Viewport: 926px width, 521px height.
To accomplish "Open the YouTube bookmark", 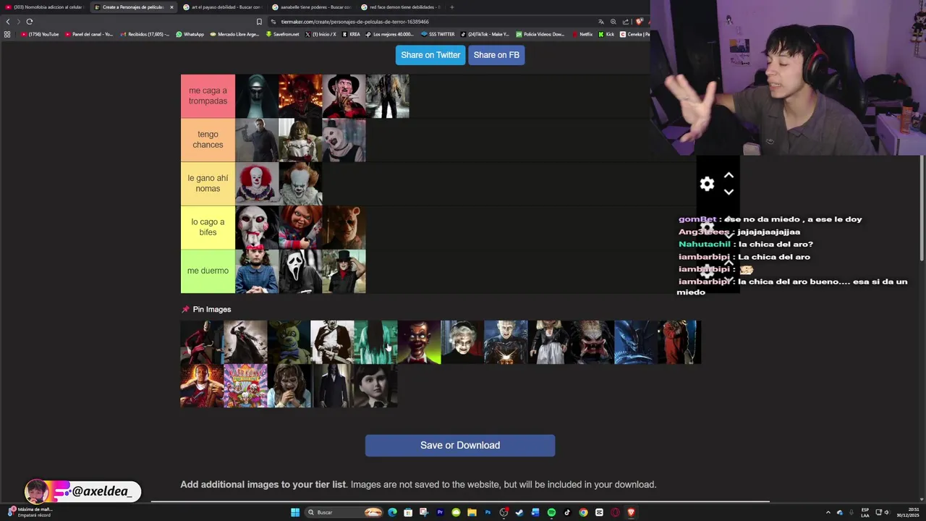I will click(x=40, y=34).
